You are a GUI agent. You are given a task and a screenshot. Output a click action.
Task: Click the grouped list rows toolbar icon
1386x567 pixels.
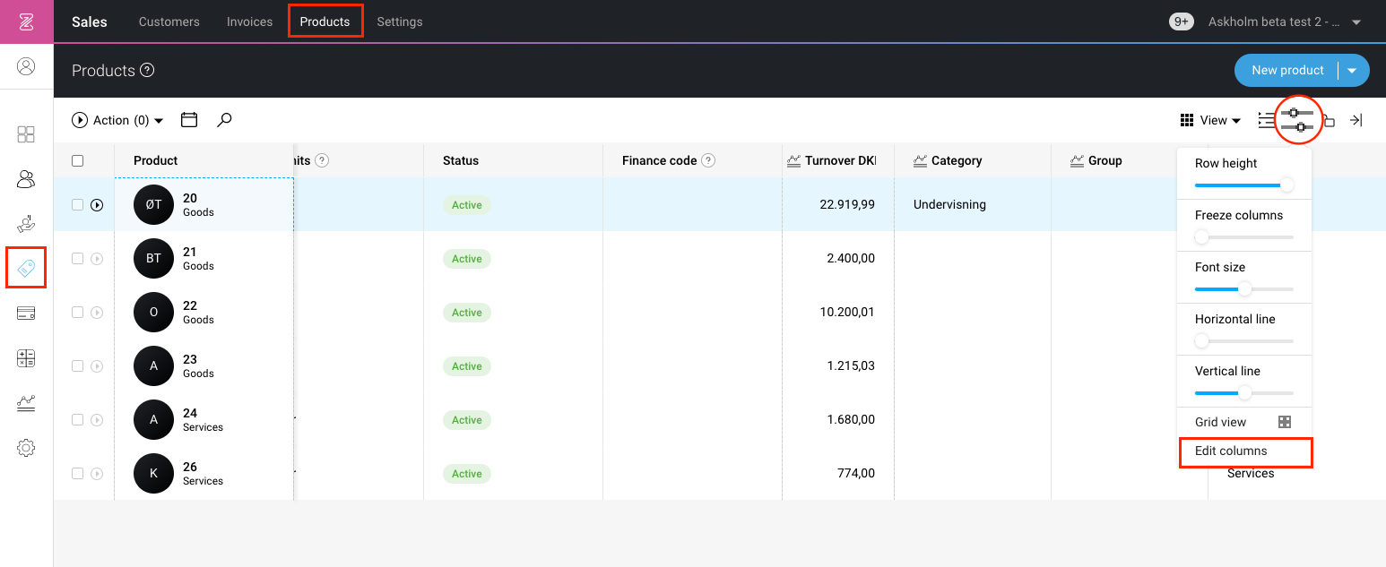(x=1265, y=120)
